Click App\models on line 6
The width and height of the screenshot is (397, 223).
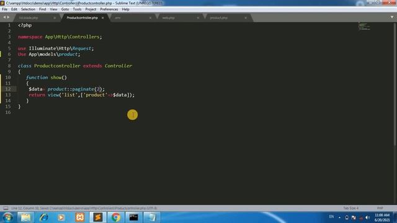click(x=42, y=55)
